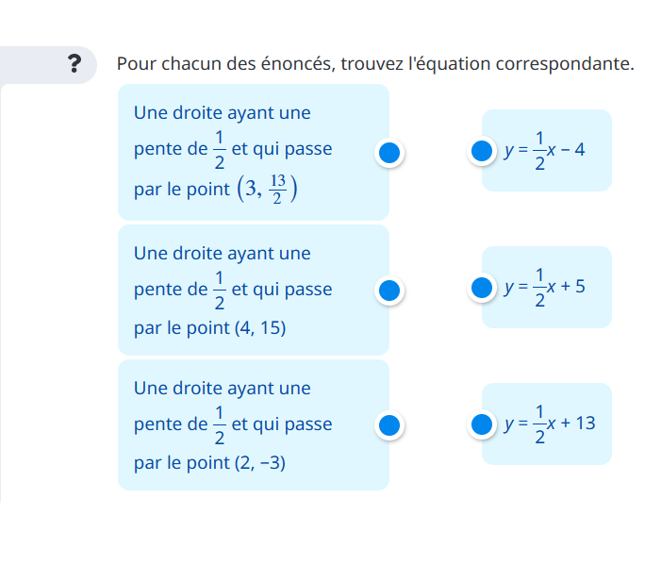Click the ½ slope fraction in the second statement

219,291
